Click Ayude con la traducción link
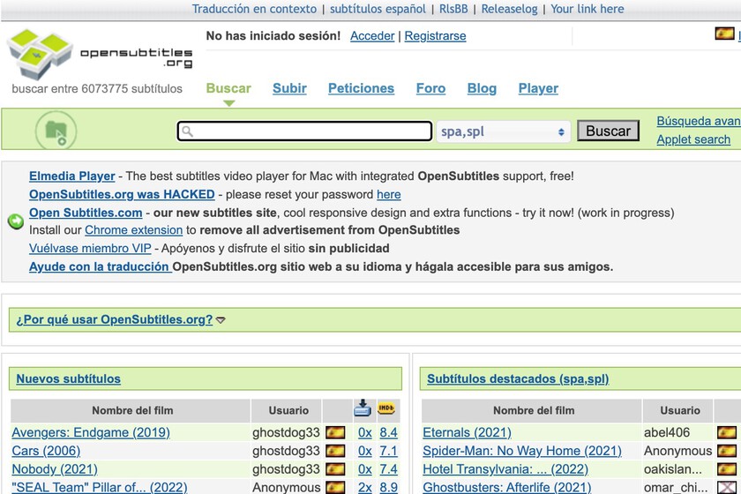741x494 pixels. (x=99, y=267)
